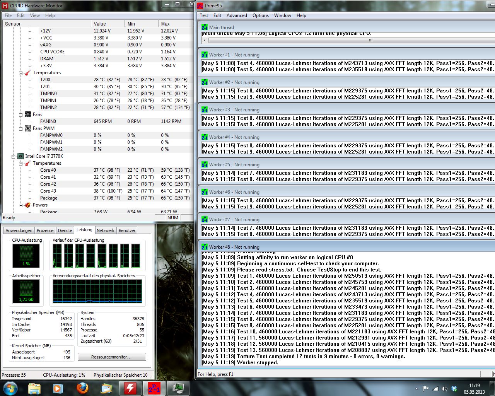
Task: Switch to the Anwendungen tab
Action: click(19, 230)
